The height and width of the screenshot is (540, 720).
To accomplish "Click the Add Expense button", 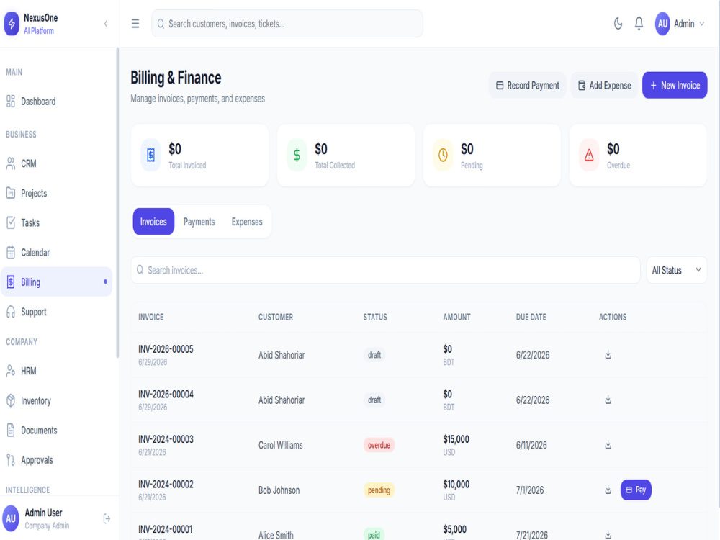I will [604, 86].
